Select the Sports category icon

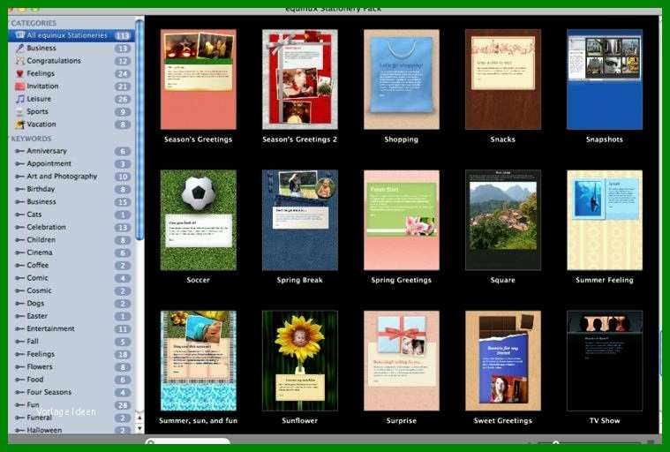(x=19, y=111)
